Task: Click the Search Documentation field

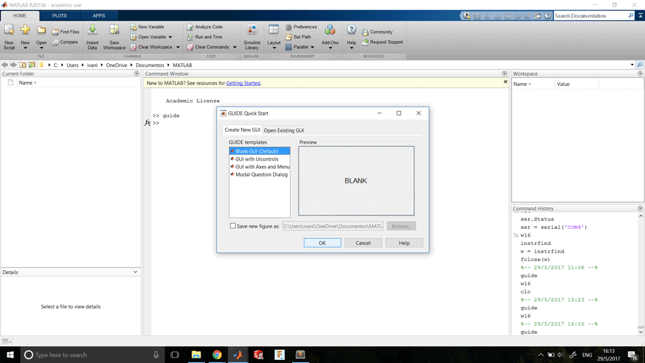Action: click(590, 15)
